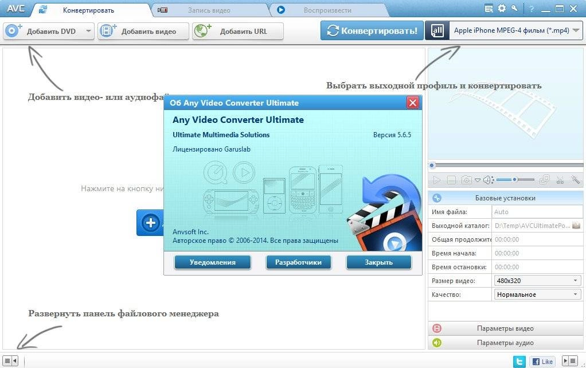586x368 pixels.
Task: Open help question mark icon
Action: (x=532, y=9)
